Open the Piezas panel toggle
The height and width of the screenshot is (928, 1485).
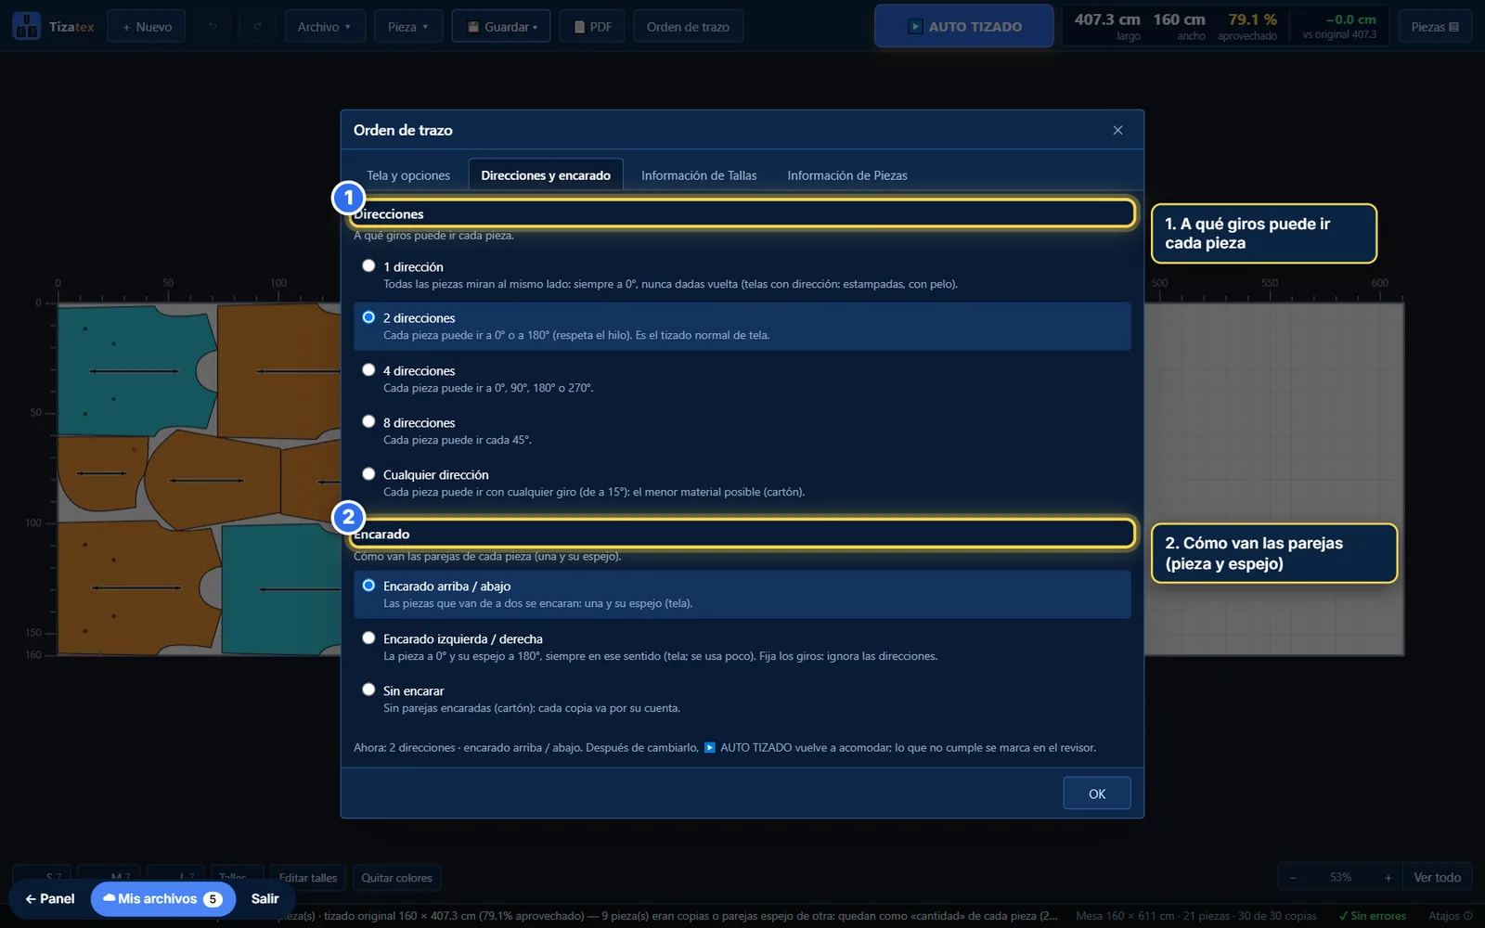(1435, 27)
